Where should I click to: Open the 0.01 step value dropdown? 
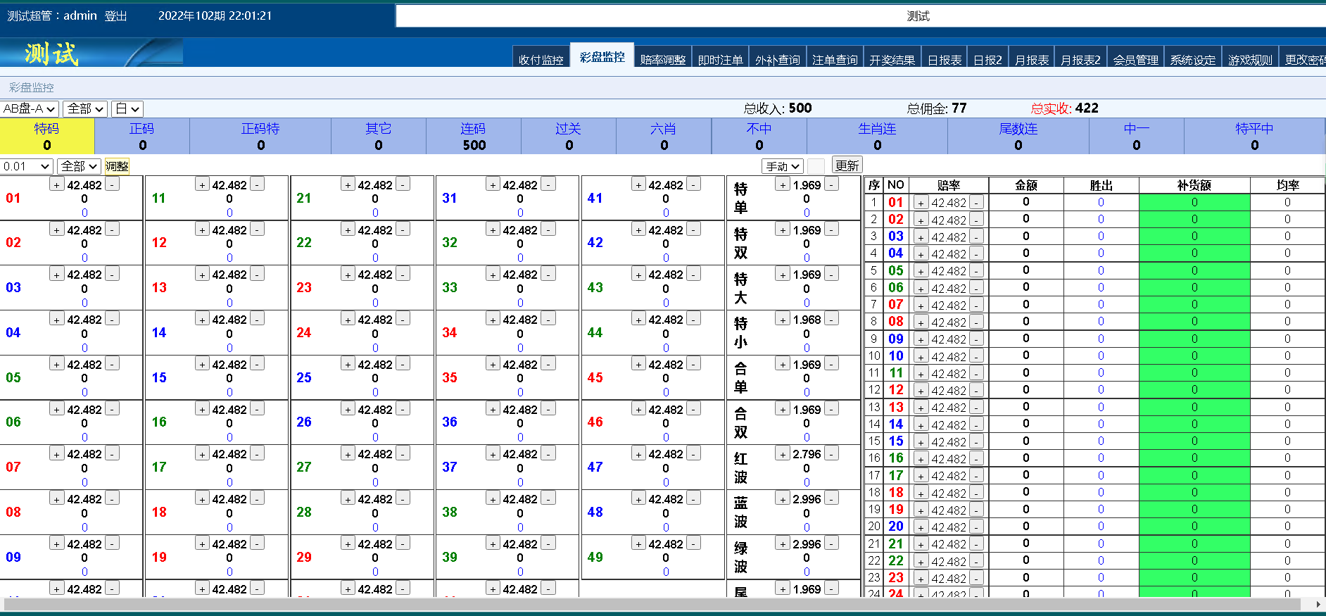click(x=27, y=166)
